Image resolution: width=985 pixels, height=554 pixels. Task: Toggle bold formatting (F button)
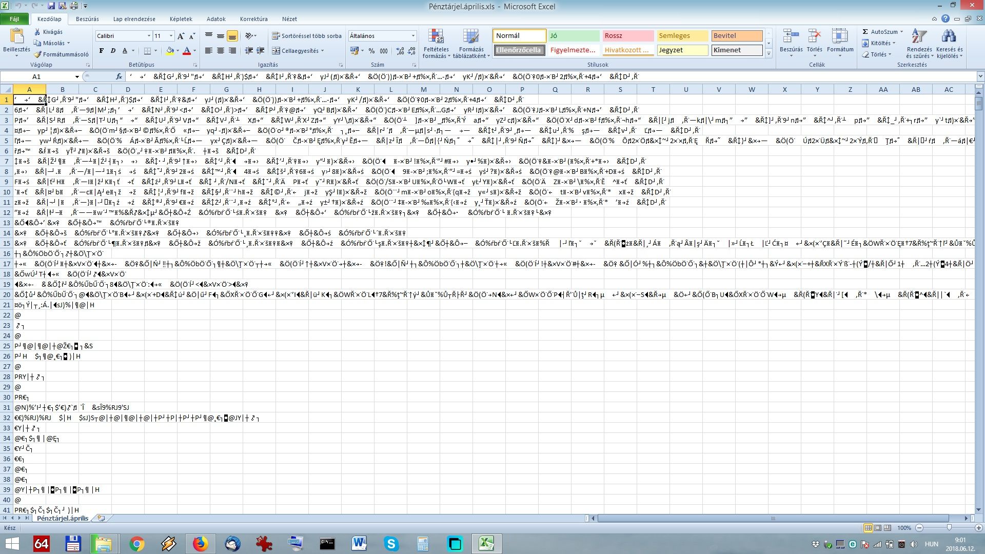coord(102,51)
